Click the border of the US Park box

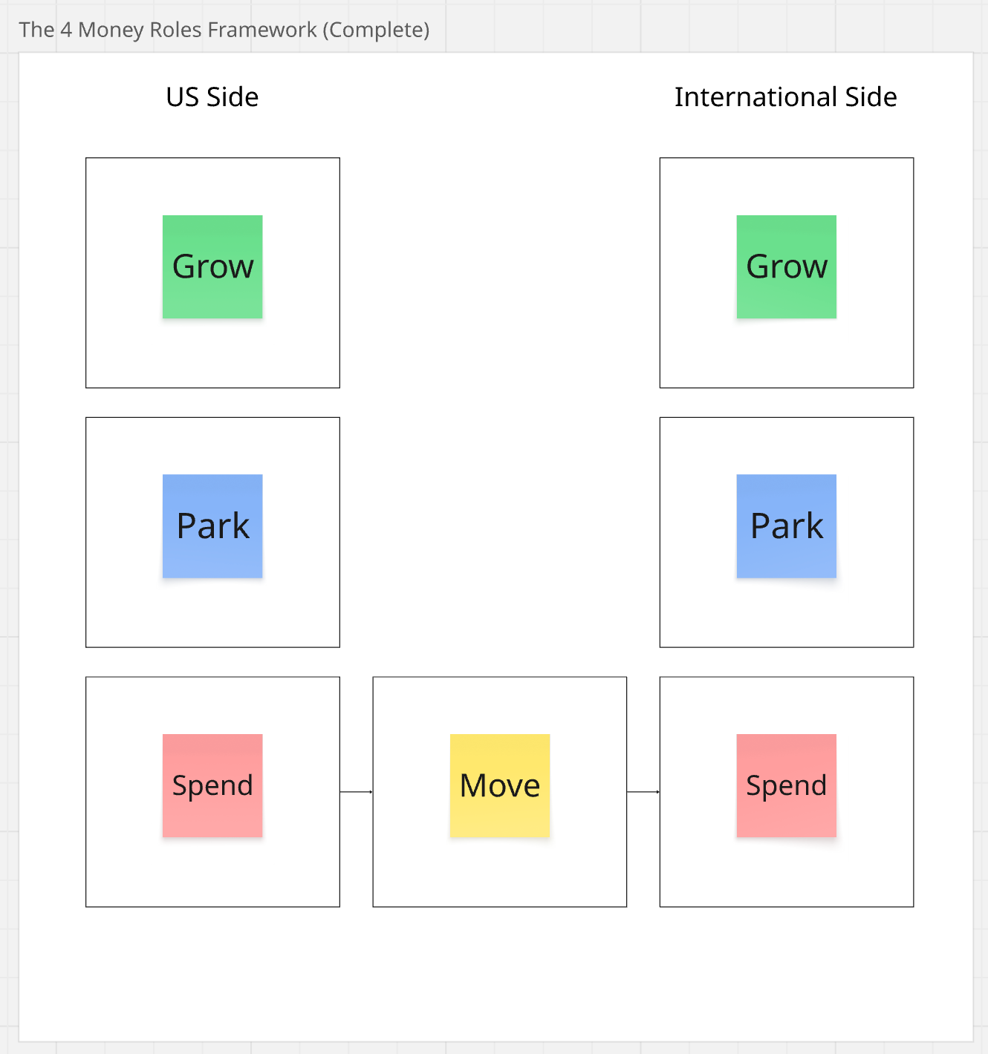click(212, 418)
